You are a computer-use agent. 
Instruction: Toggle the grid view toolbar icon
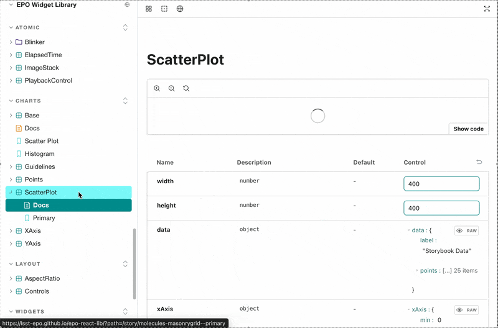(x=149, y=9)
